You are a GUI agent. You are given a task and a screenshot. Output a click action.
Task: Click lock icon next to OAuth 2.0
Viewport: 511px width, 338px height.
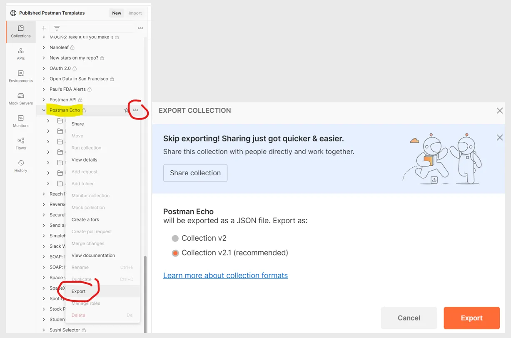75,68
